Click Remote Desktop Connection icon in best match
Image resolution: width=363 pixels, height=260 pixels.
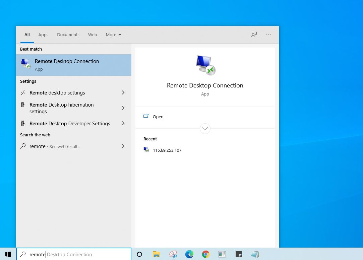pos(26,64)
